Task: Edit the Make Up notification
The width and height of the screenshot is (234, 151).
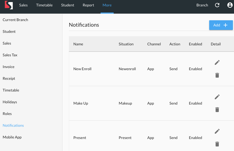Action: 217,97
